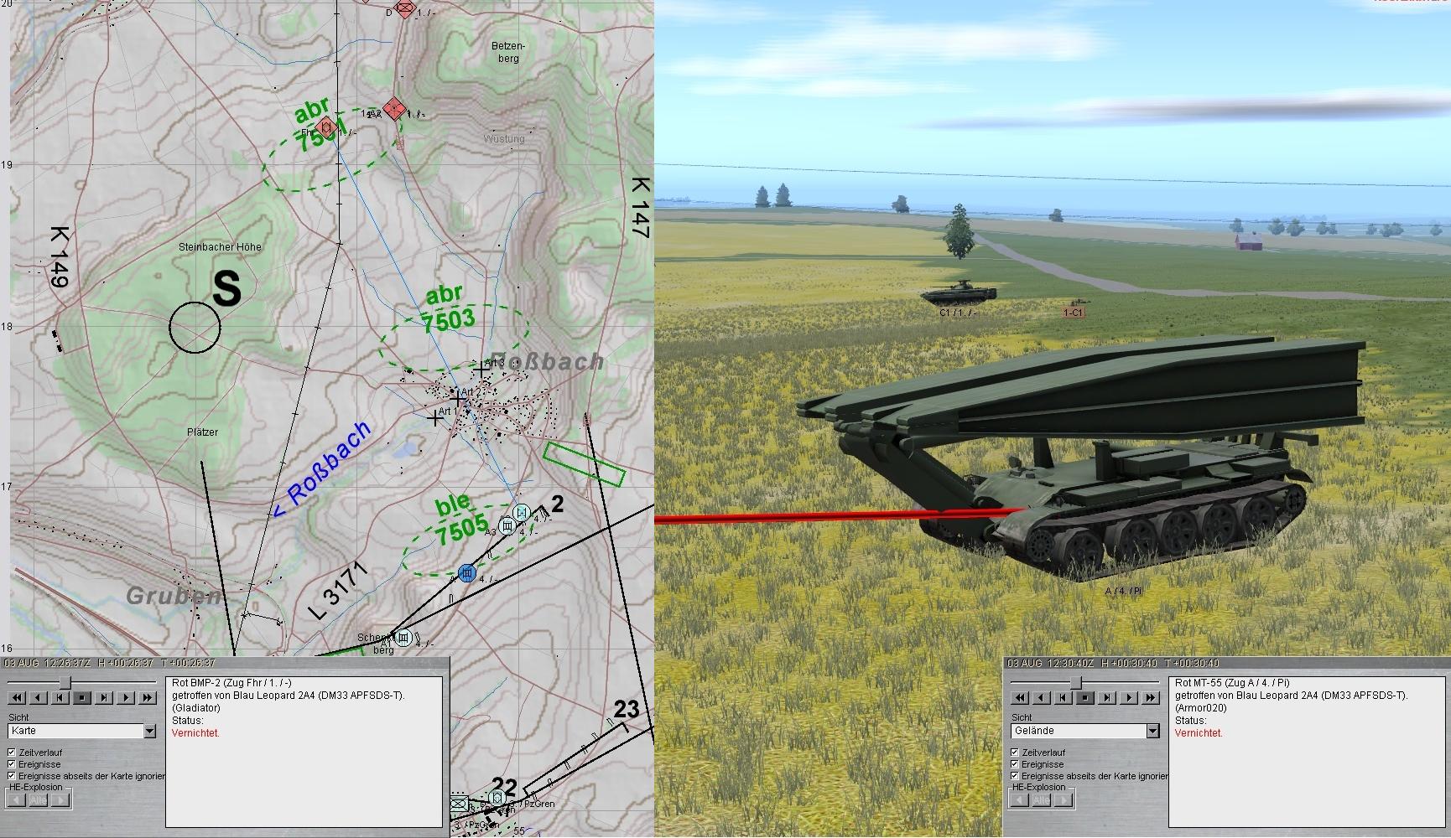1451x838 pixels.
Task: Toggle Ereignisse checkbox in right Gelände panel
Action: point(1016,764)
